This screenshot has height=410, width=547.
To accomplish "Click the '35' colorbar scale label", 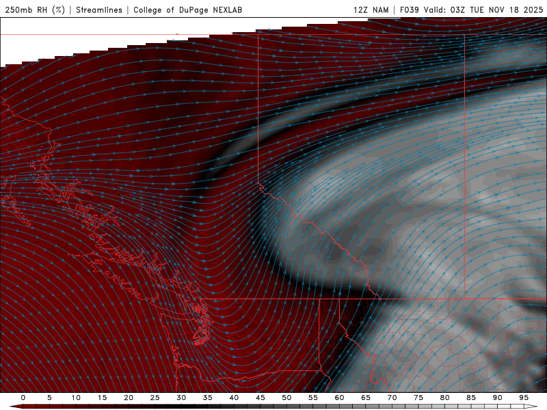I will click(x=208, y=398).
